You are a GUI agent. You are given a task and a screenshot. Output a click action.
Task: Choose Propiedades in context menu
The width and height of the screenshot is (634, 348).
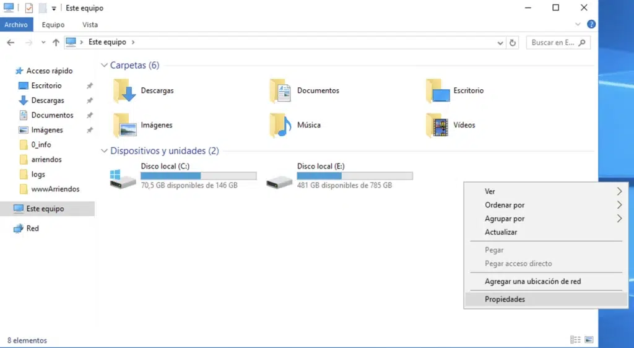click(x=546, y=299)
